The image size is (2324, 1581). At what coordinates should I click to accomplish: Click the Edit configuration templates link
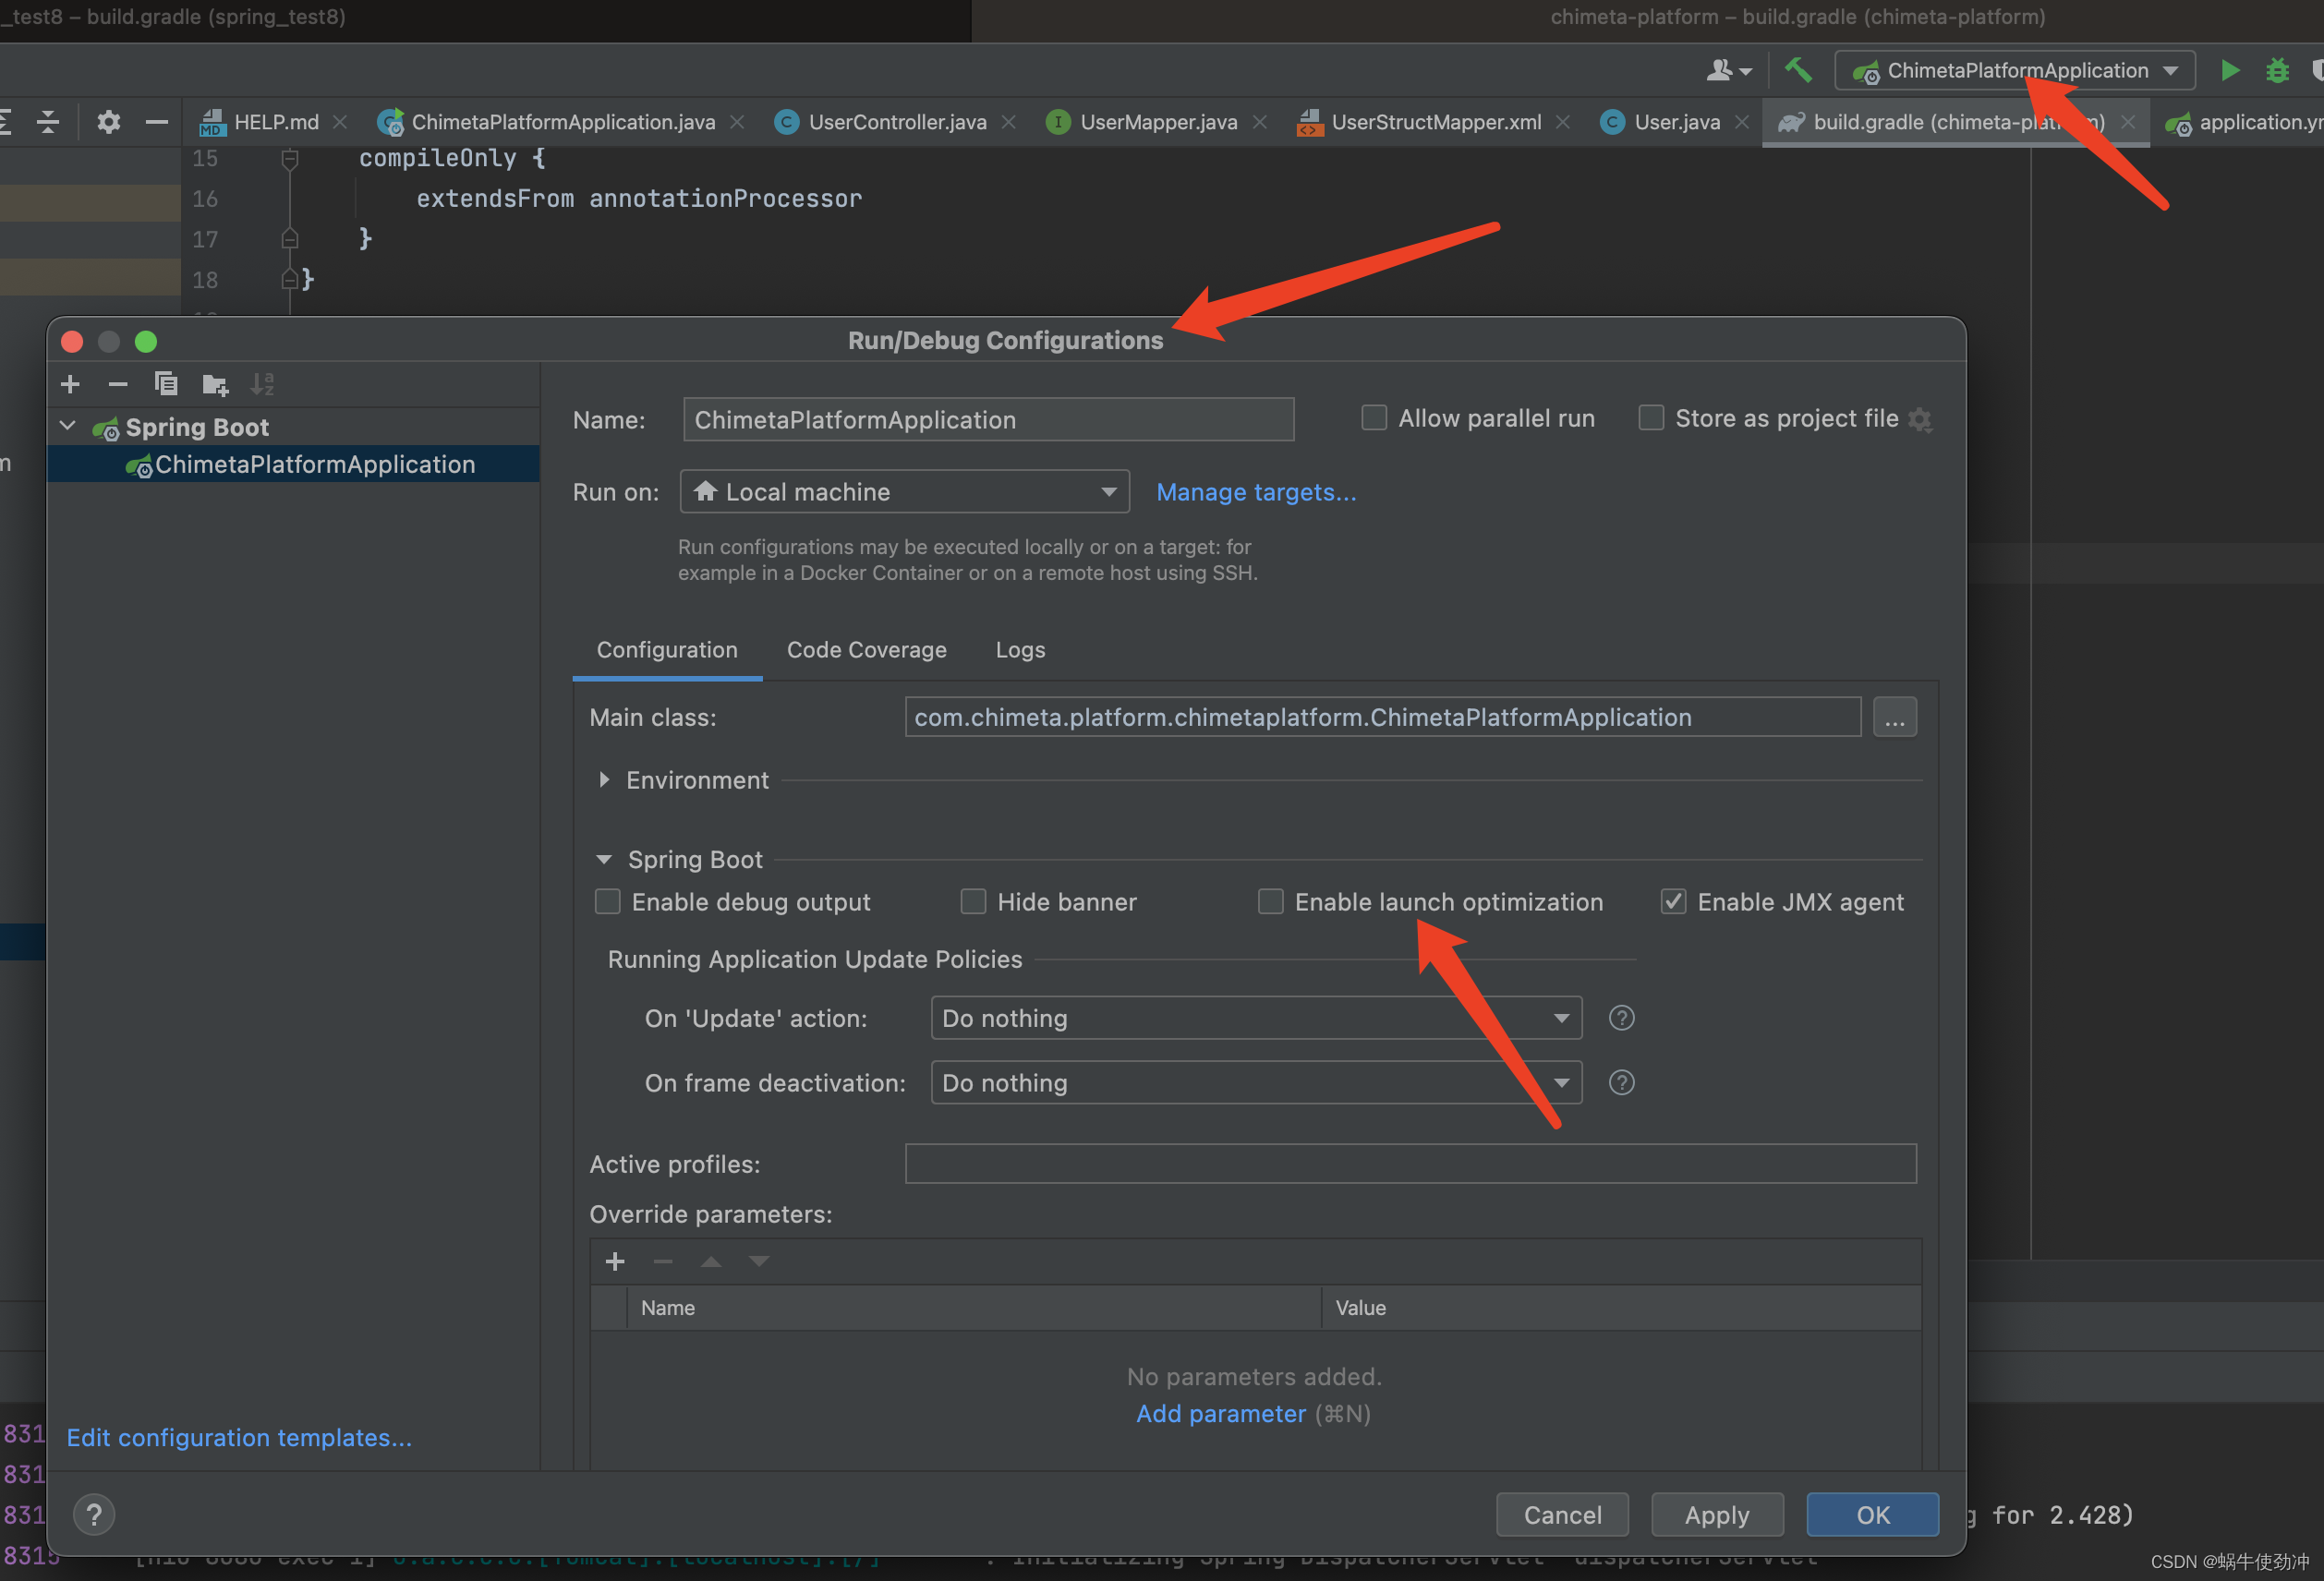click(x=236, y=1436)
